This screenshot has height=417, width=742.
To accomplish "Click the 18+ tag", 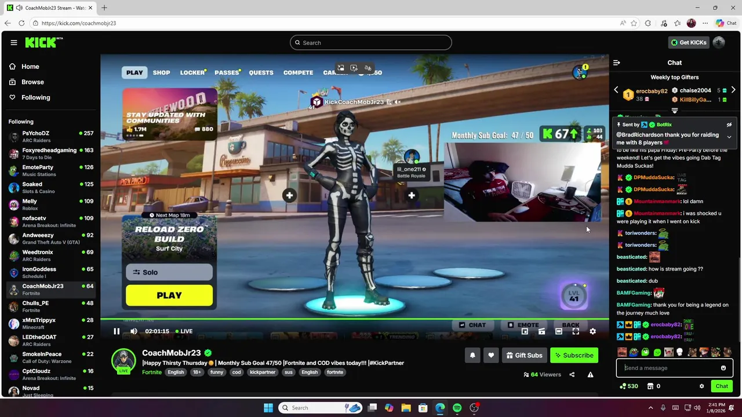I will pos(197,372).
